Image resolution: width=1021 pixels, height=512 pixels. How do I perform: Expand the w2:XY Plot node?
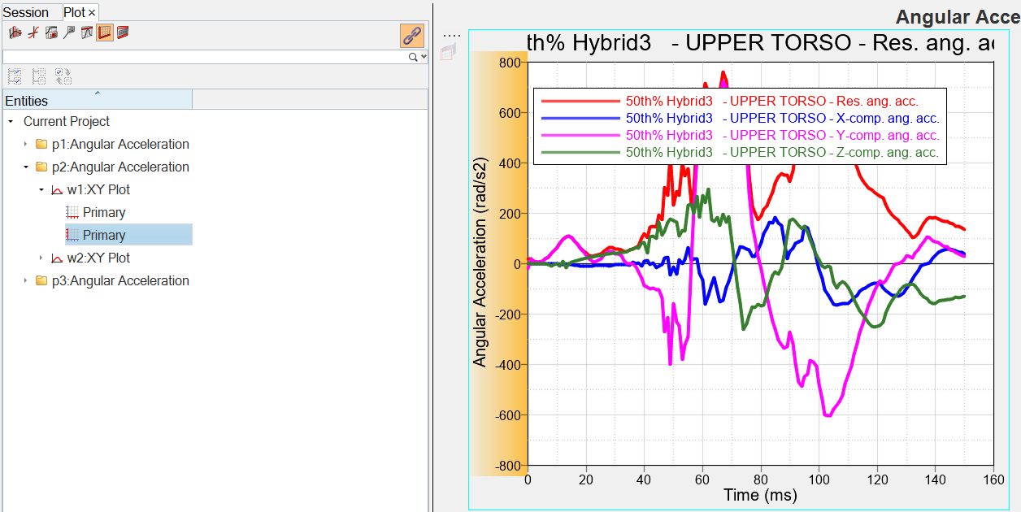(x=41, y=258)
